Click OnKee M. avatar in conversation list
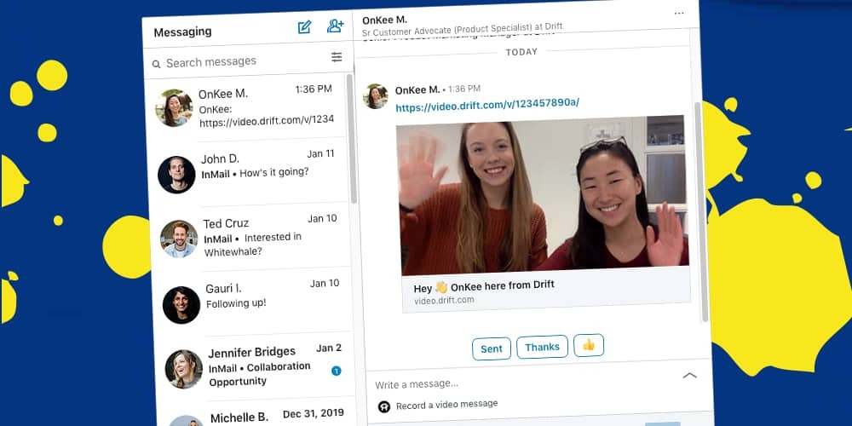 pyautogui.click(x=174, y=107)
